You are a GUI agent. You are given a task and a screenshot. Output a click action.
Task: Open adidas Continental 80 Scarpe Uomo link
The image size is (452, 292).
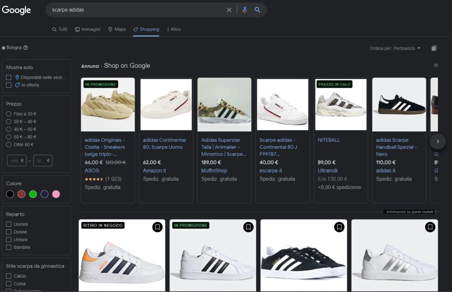click(164, 143)
